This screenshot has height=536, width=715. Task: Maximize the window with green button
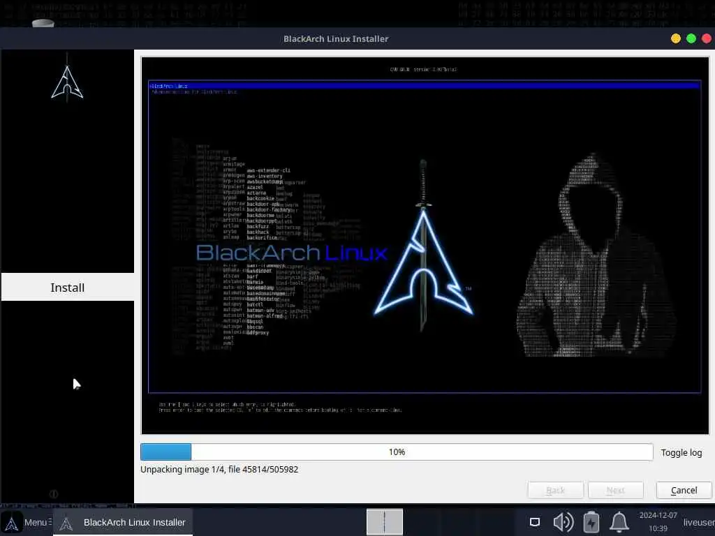(691, 39)
